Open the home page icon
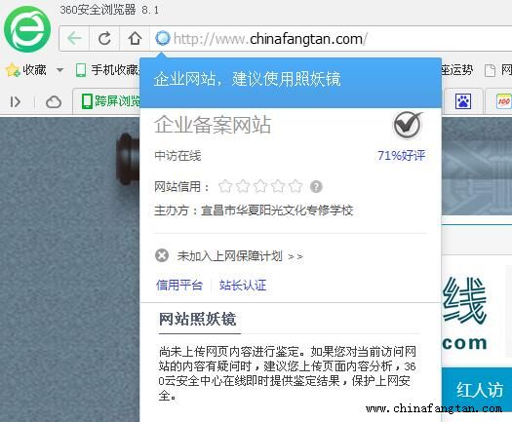The width and height of the screenshot is (512, 422). pyautogui.click(x=135, y=39)
